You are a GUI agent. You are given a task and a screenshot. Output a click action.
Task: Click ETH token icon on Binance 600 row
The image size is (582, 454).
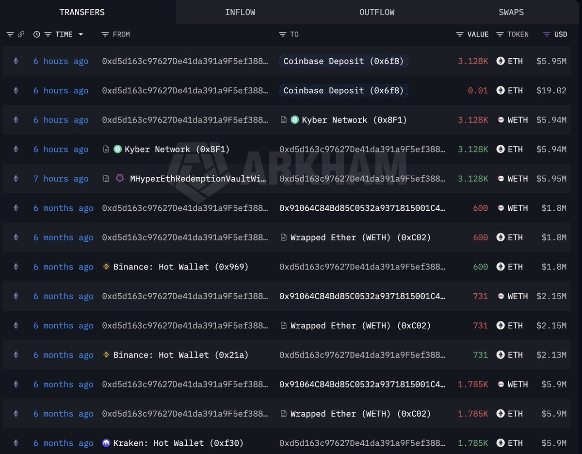tap(501, 267)
